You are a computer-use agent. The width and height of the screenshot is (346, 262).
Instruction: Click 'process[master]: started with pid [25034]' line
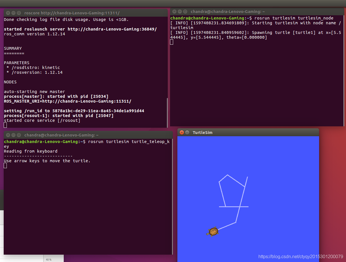(56, 96)
